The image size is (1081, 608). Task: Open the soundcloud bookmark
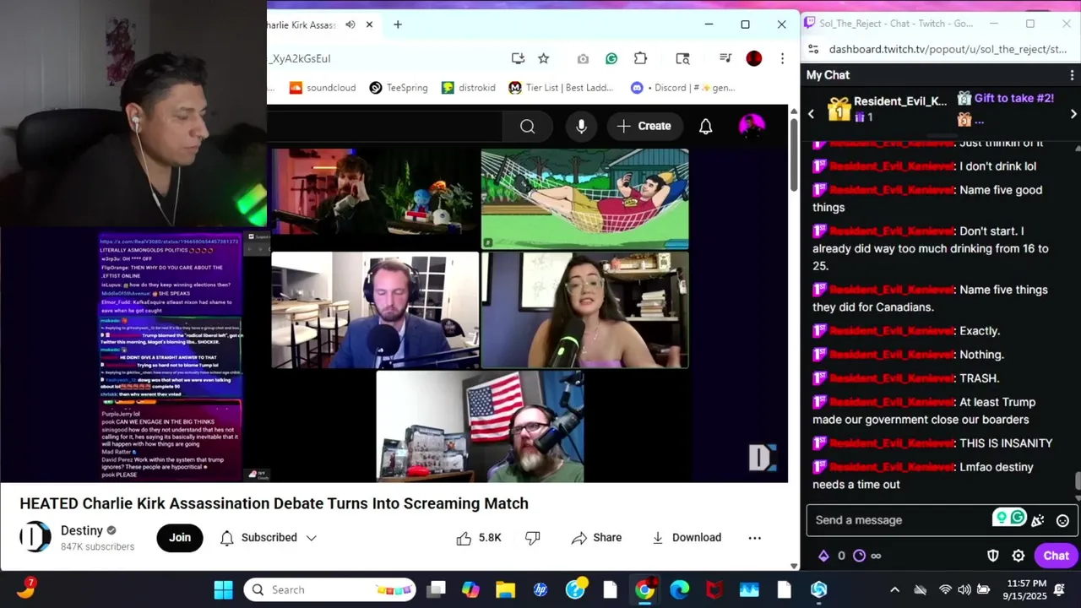point(322,88)
